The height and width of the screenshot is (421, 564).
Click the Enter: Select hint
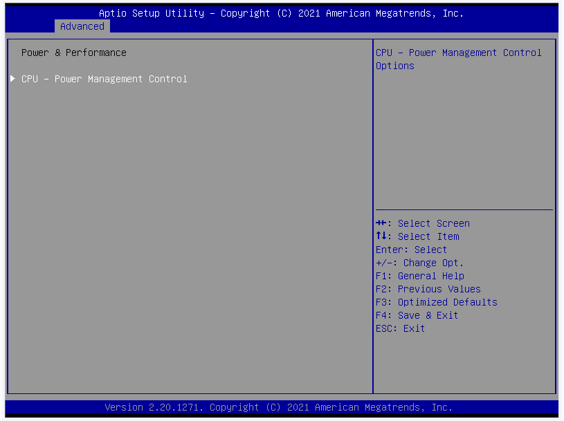pyautogui.click(x=411, y=250)
